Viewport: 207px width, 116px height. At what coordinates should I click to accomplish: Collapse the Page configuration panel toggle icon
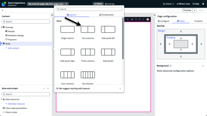click(x=154, y=15)
